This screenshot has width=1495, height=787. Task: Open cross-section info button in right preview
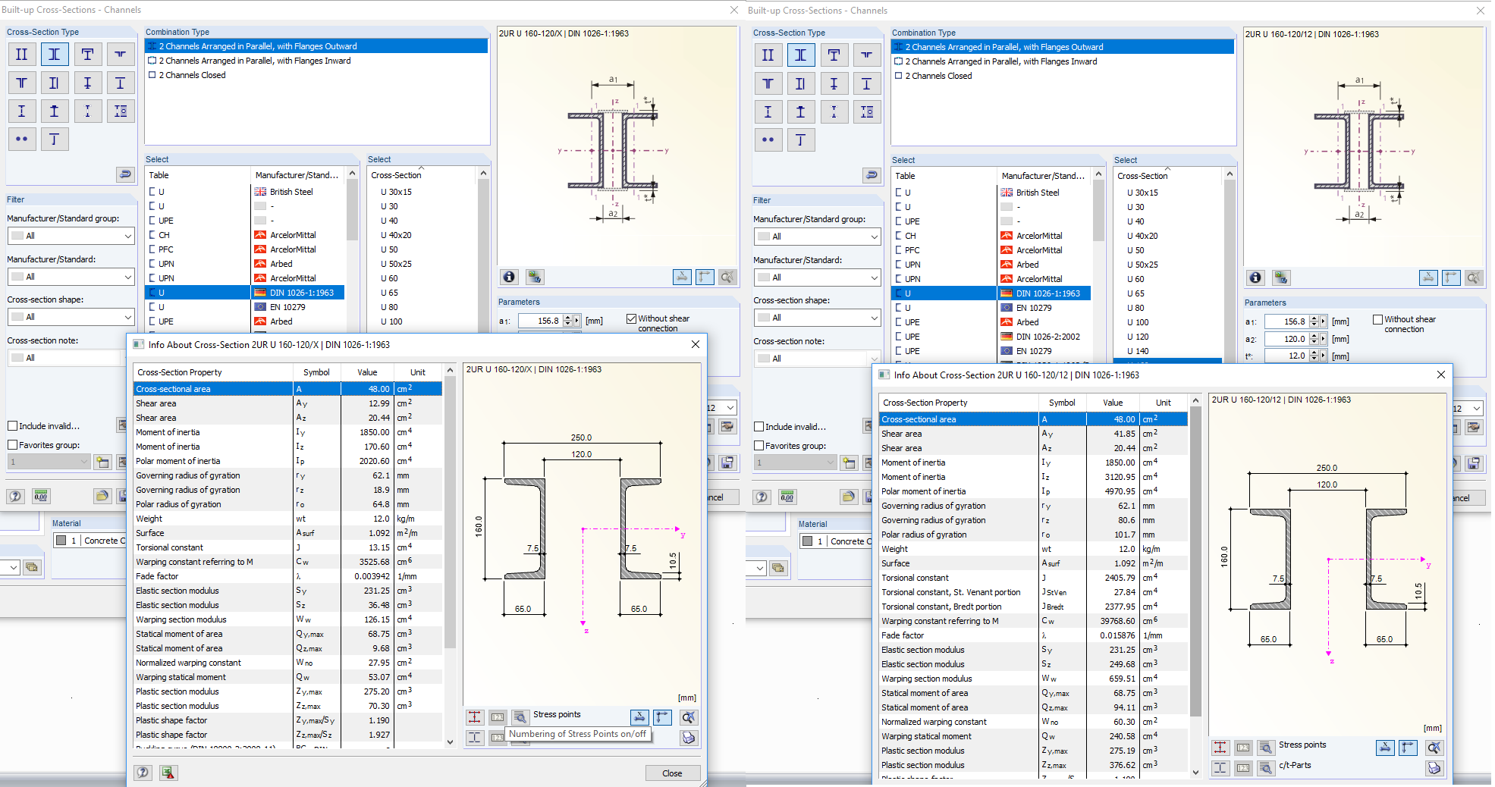pos(1255,277)
